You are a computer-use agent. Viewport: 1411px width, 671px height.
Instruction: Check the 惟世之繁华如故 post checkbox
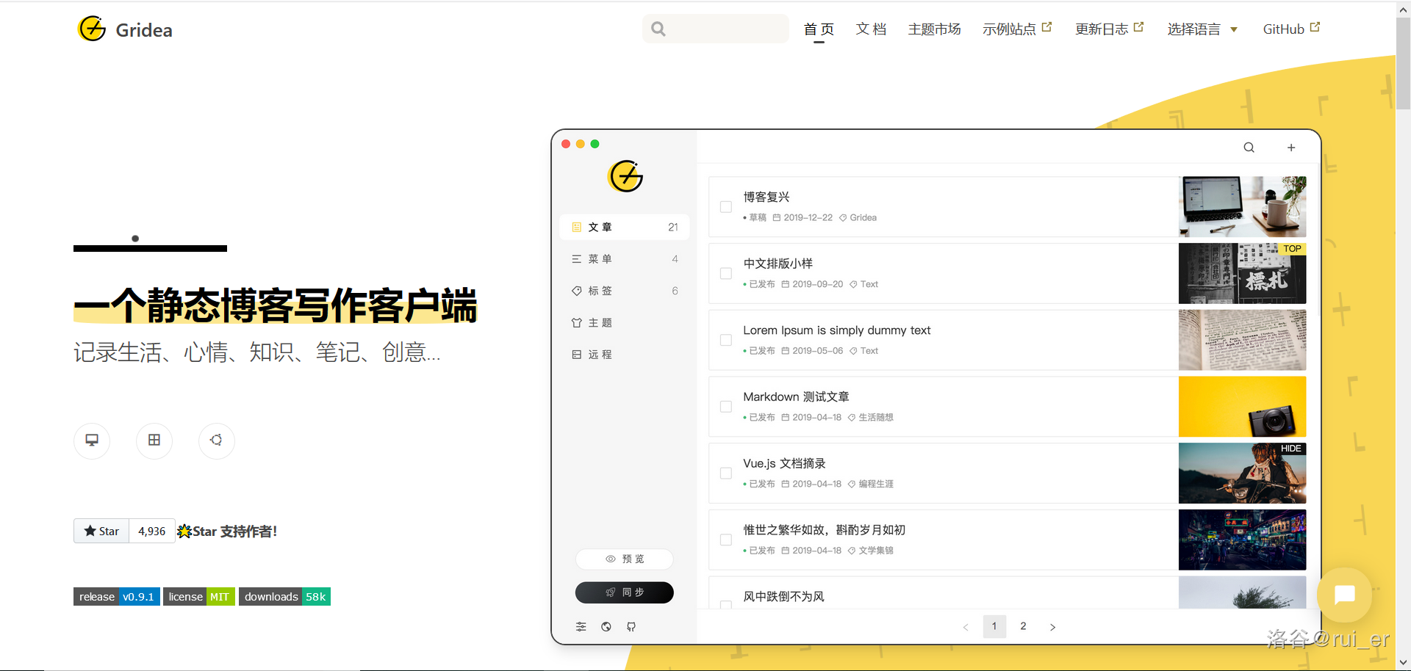point(726,540)
